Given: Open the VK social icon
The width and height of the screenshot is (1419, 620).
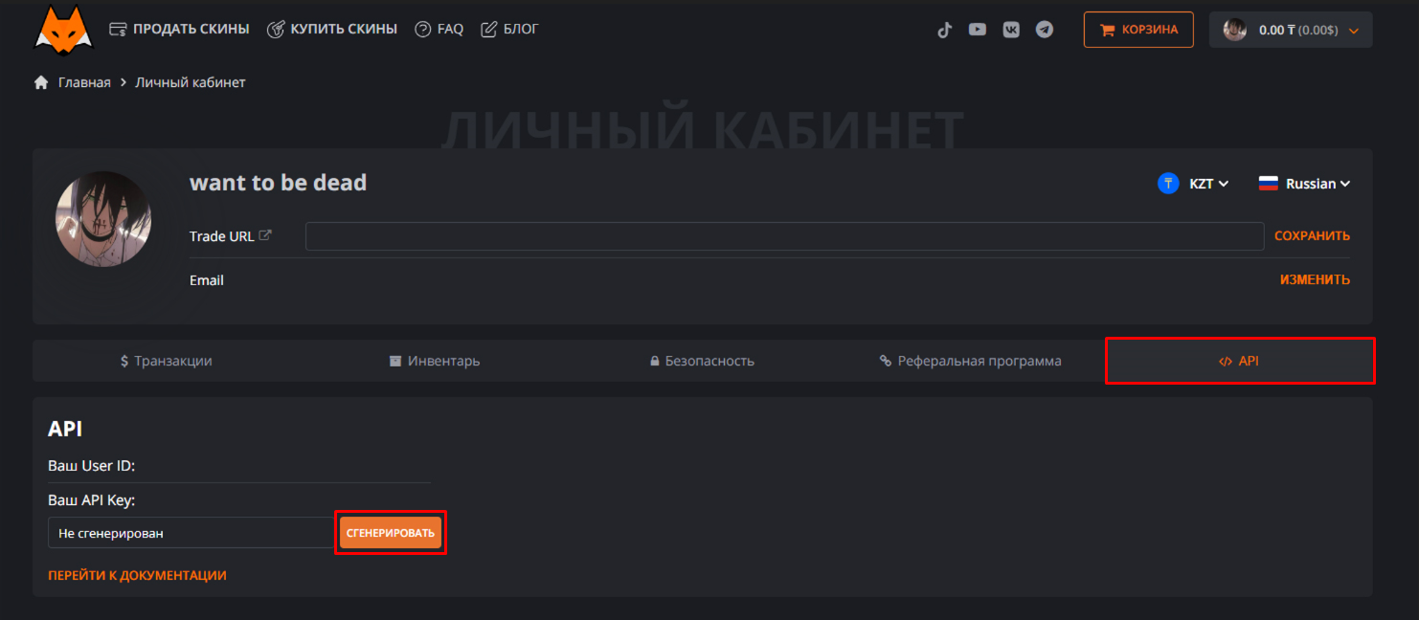Looking at the screenshot, I should pyautogui.click(x=1011, y=30).
